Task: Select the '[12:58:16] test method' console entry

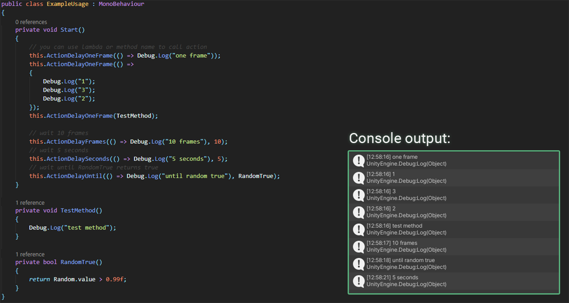Action: [x=454, y=230]
